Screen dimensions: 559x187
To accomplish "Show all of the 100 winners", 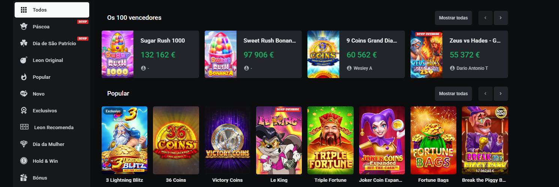I will (453, 18).
